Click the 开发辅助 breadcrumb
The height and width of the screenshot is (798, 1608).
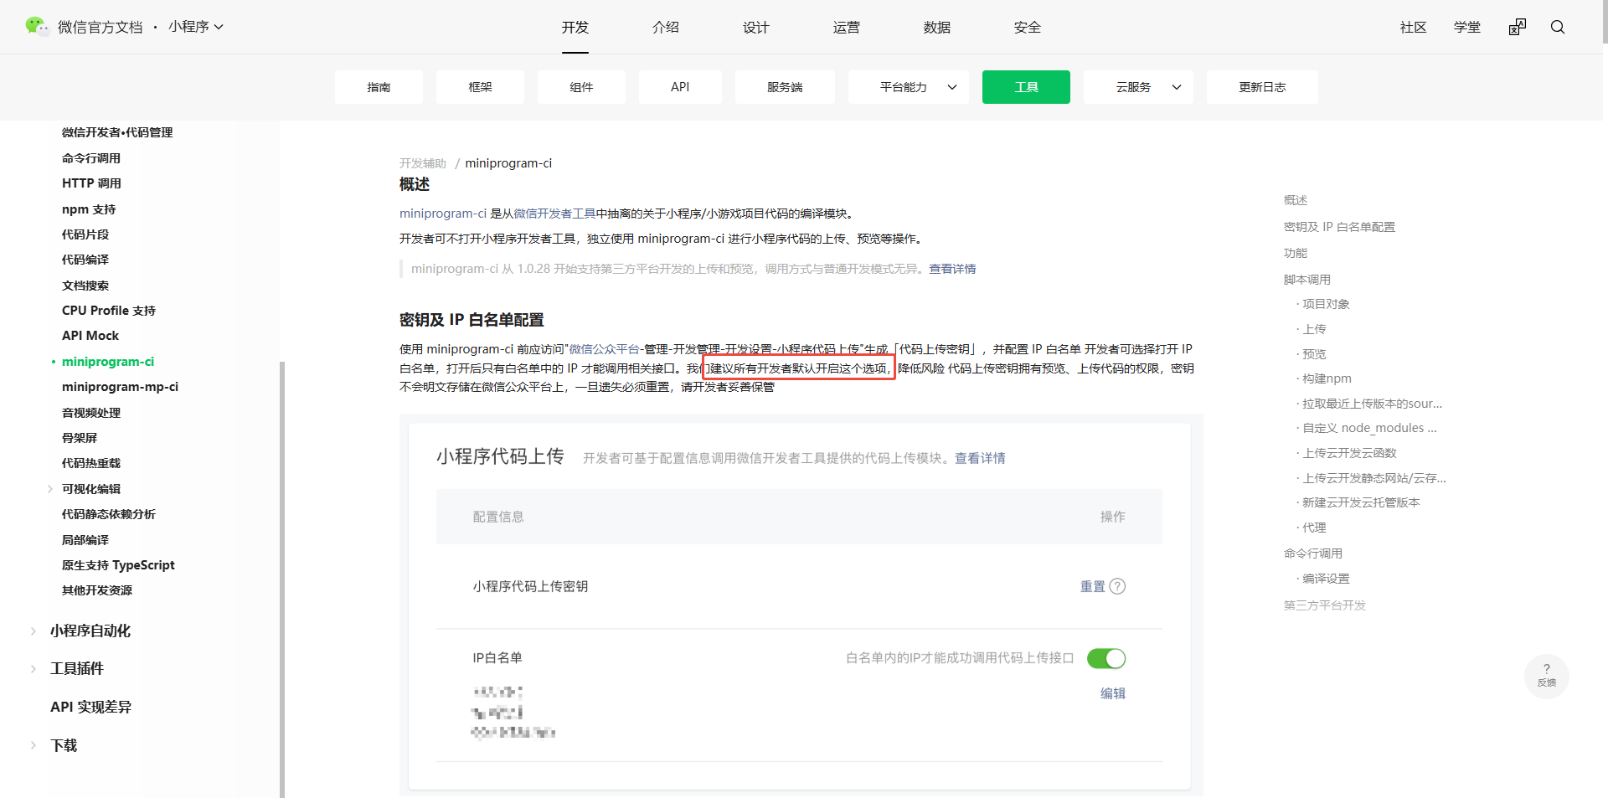tap(423, 163)
